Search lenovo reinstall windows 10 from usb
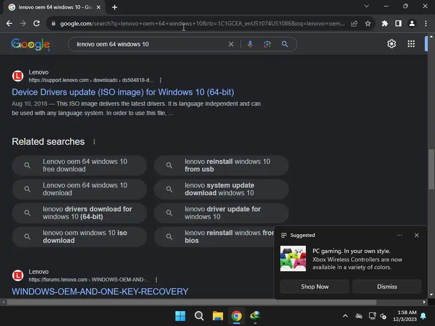Screen dimensions: 435x326 point(221,165)
